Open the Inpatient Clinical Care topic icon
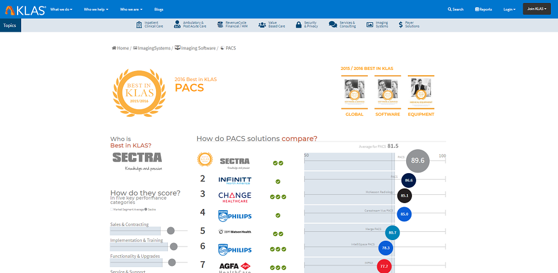This screenshot has height=273, width=558. 139,25
